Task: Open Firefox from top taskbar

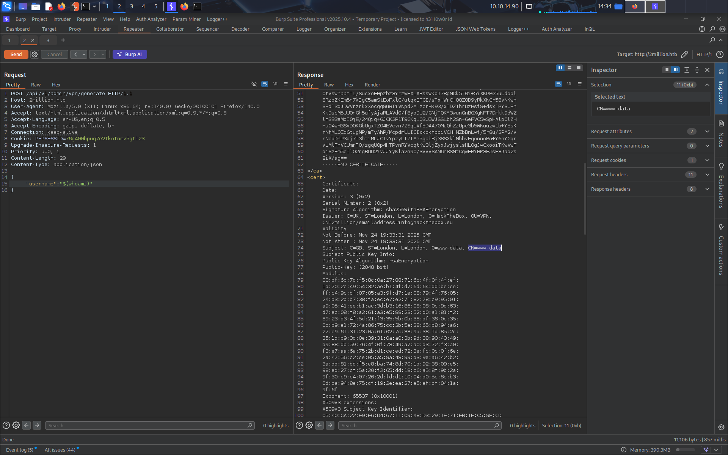Action: click(x=61, y=6)
